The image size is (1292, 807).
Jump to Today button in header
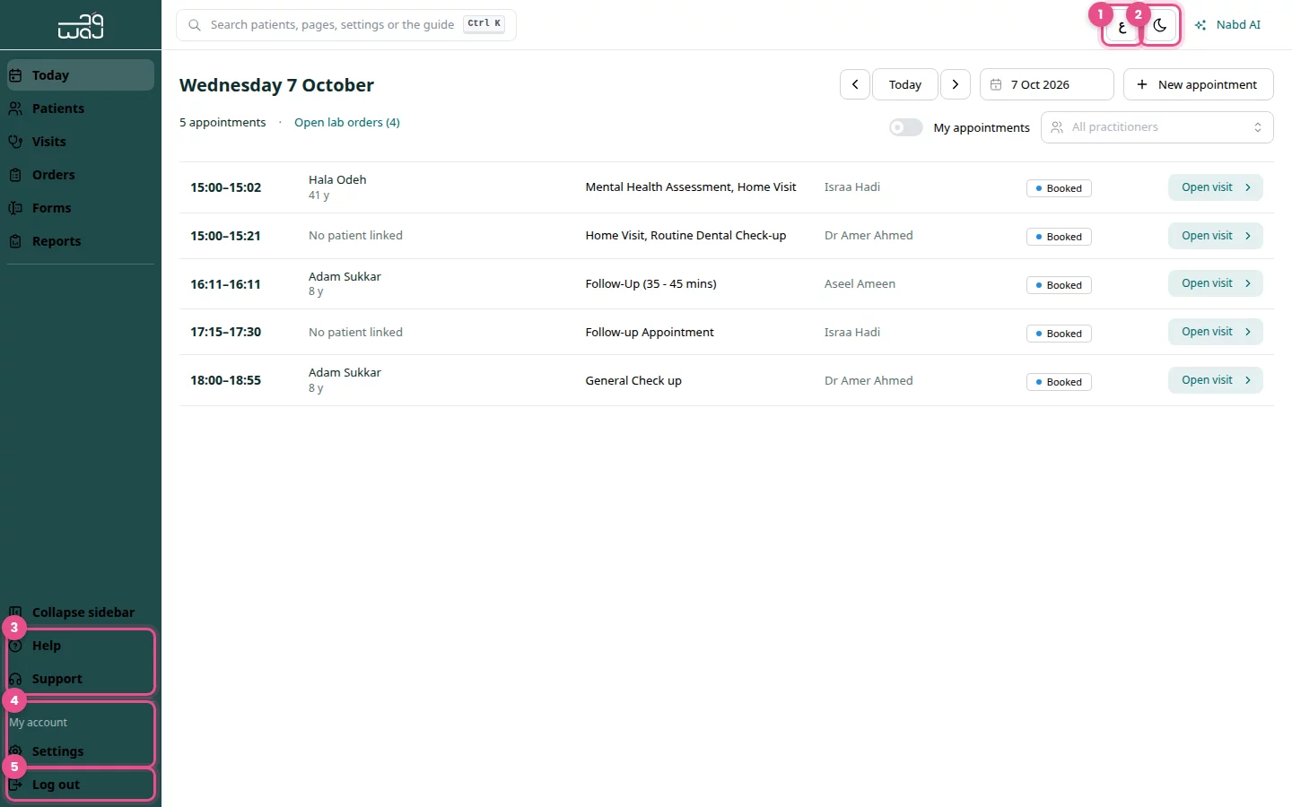[905, 84]
